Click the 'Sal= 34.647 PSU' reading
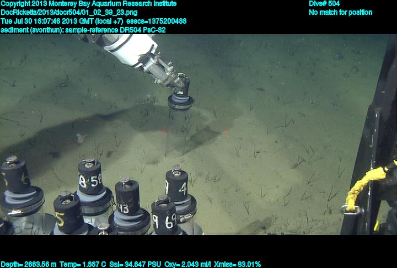This screenshot has height=268, width=397. pos(135,264)
